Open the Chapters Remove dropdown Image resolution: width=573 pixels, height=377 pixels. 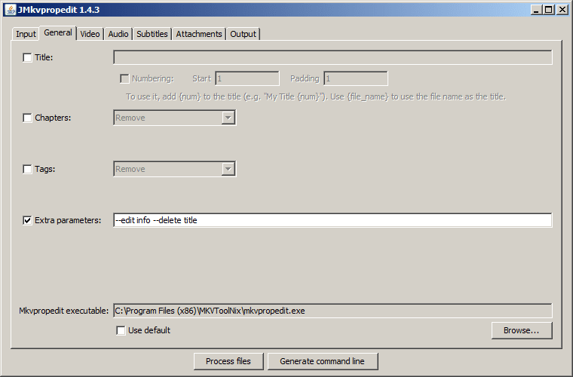click(175, 118)
